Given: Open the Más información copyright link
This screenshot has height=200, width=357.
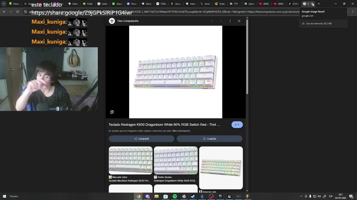Looking at the screenshot, I should point(181,131).
